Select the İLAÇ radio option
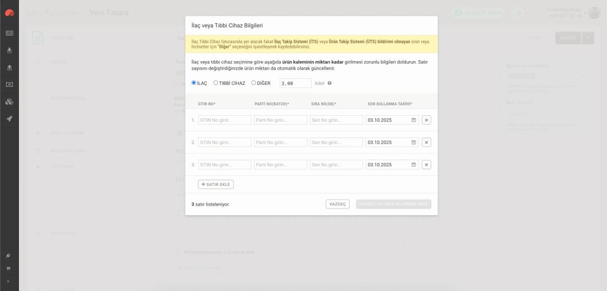The width and height of the screenshot is (607, 291). [x=194, y=83]
